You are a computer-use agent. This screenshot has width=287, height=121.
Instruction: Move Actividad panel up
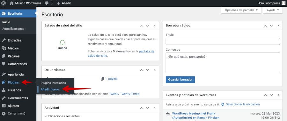click(142, 108)
